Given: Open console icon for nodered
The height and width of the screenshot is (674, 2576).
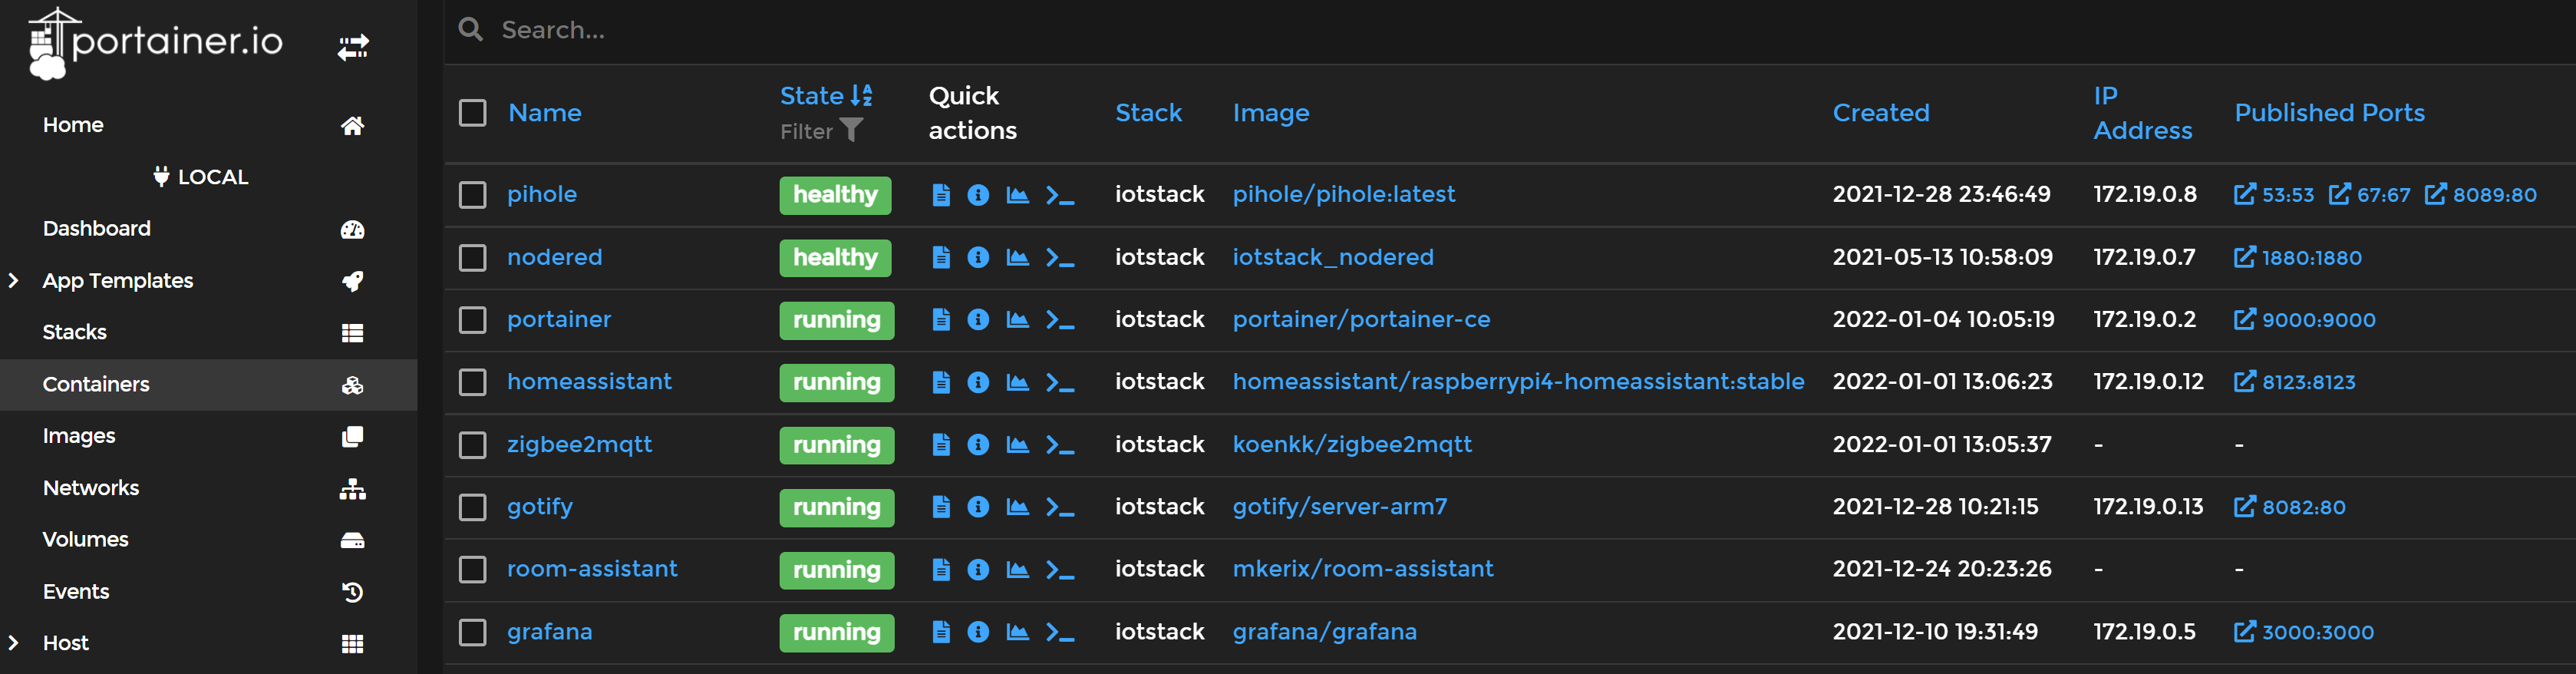Looking at the screenshot, I should tap(1059, 257).
